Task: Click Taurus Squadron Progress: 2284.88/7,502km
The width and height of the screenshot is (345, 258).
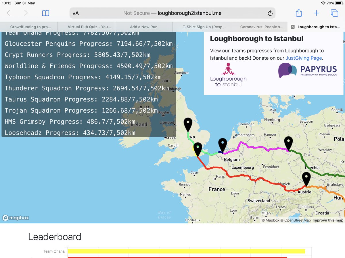Action: coord(81,100)
